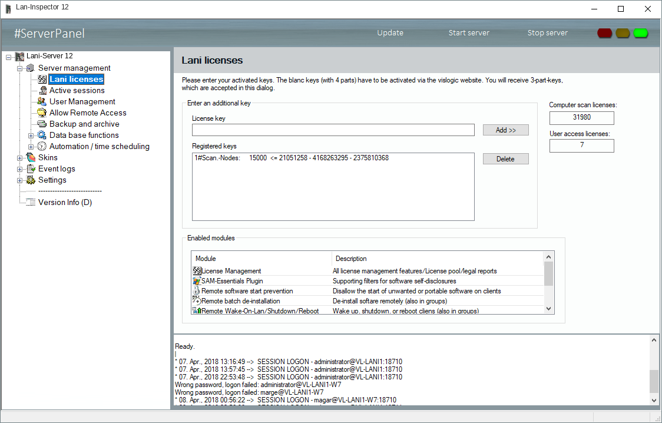Open Backup and archive entry
The width and height of the screenshot is (662, 423).
point(84,124)
